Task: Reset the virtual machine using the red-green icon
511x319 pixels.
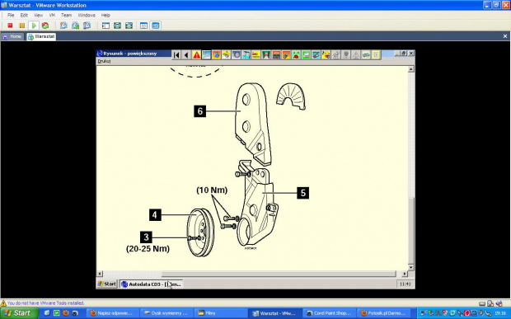Action: [45, 26]
